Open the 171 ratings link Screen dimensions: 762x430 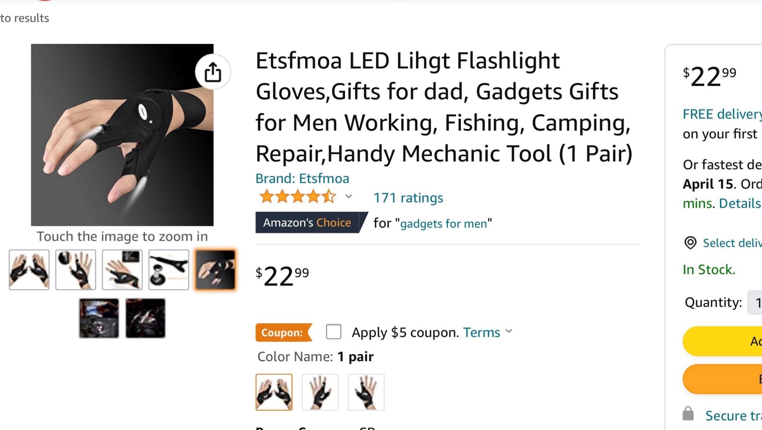[408, 198]
